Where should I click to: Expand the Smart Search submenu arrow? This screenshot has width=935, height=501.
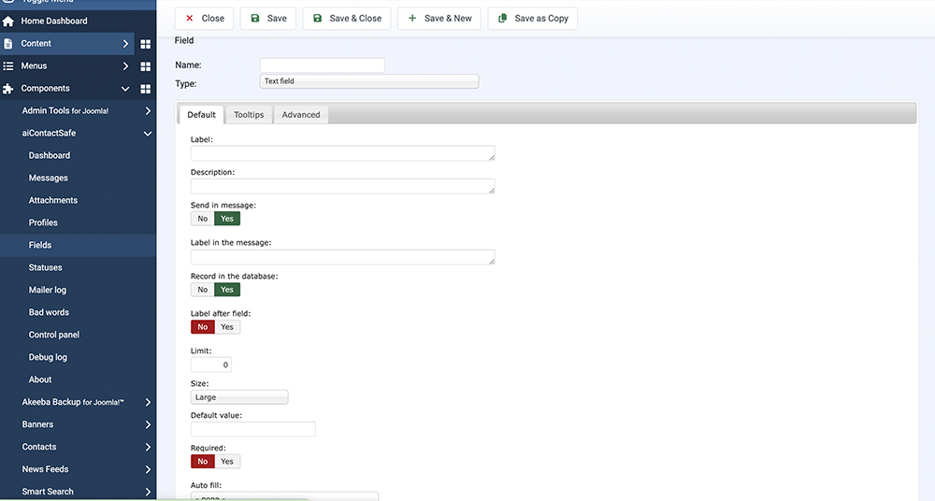pyautogui.click(x=148, y=492)
